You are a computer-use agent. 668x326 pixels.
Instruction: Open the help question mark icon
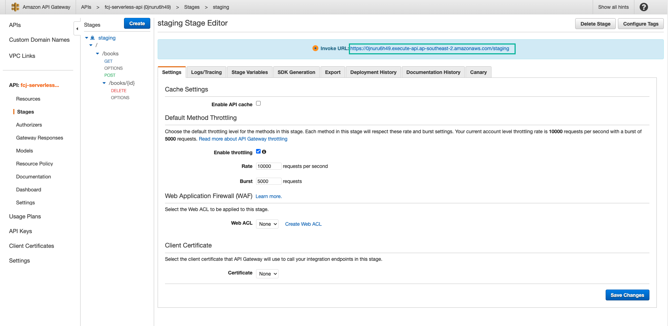[x=644, y=7]
